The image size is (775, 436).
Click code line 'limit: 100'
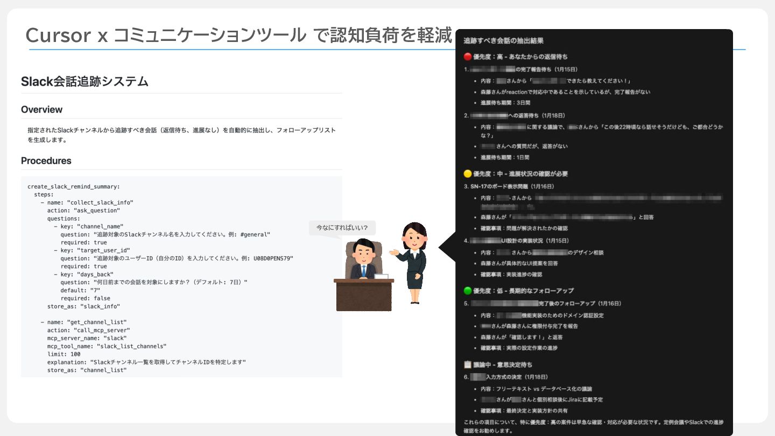(x=64, y=354)
